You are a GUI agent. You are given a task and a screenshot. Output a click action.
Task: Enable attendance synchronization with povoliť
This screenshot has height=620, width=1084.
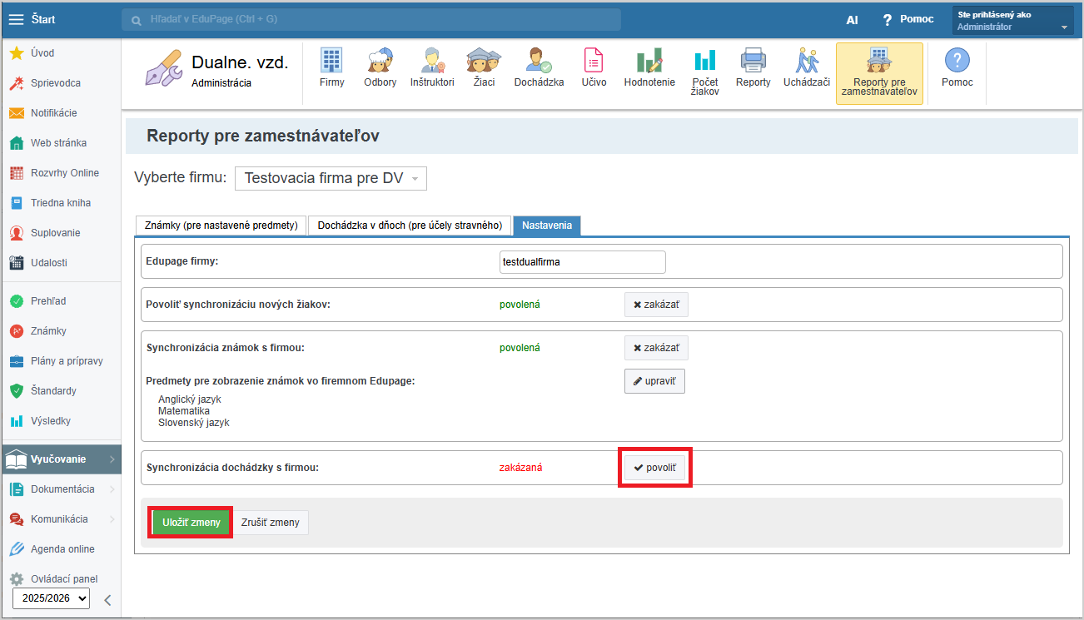(657, 468)
